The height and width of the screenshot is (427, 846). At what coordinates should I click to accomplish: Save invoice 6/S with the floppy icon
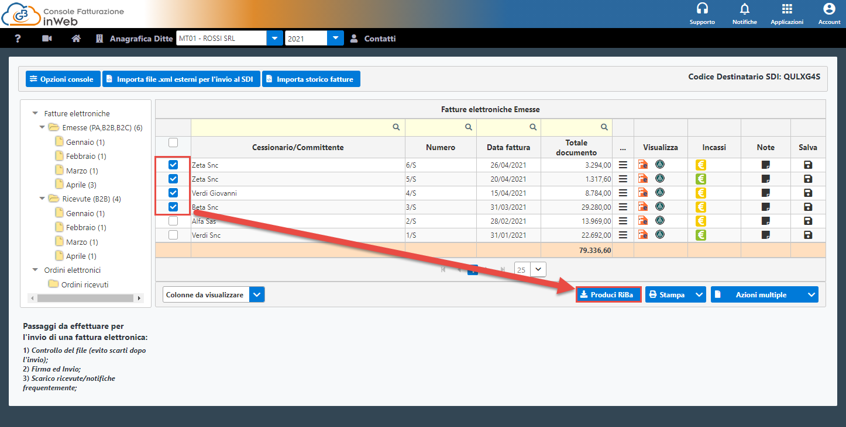(808, 165)
